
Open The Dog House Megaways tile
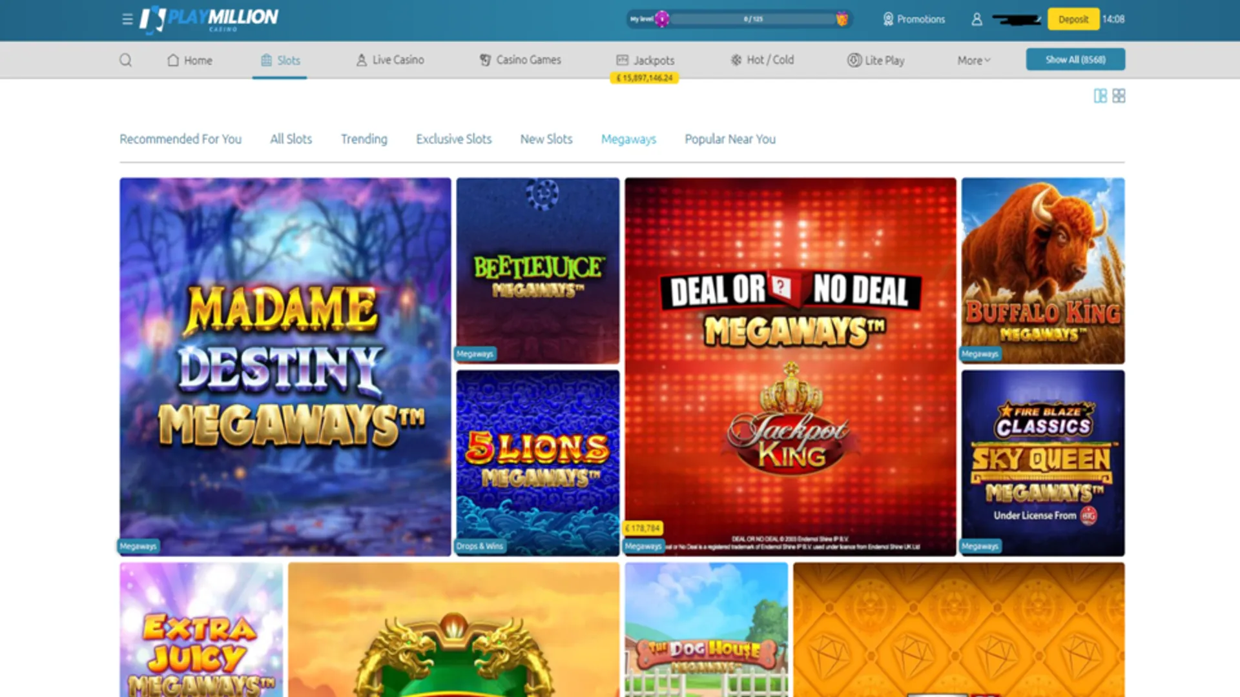(707, 630)
